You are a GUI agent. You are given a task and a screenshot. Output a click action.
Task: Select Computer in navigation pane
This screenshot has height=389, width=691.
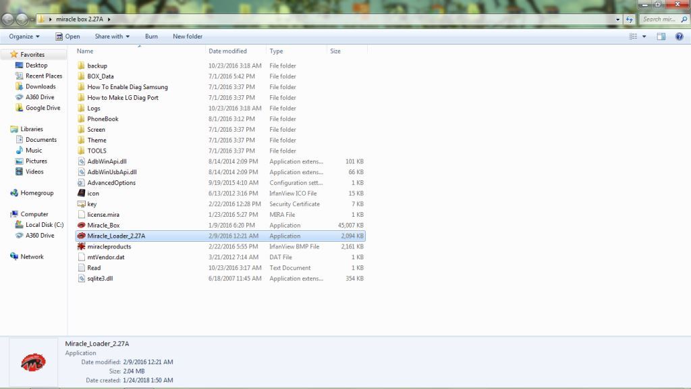(x=34, y=214)
